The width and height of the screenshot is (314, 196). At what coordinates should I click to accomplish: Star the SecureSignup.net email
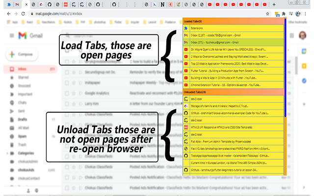(x=74, y=72)
